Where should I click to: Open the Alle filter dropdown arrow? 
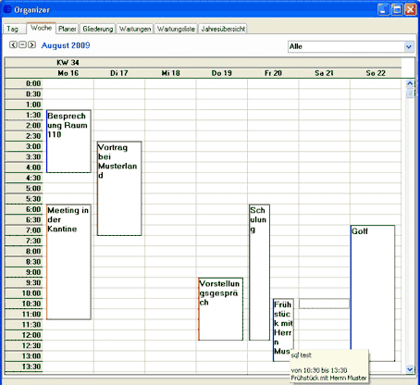coord(409,47)
